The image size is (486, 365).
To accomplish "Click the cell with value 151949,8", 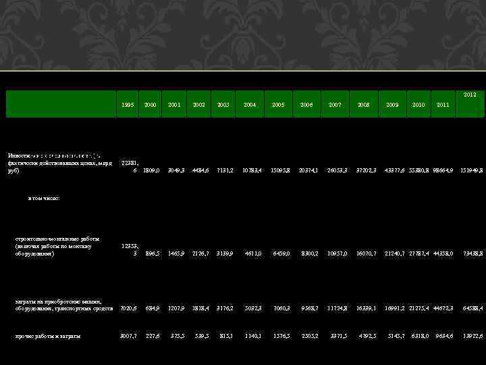I will coord(471,170).
